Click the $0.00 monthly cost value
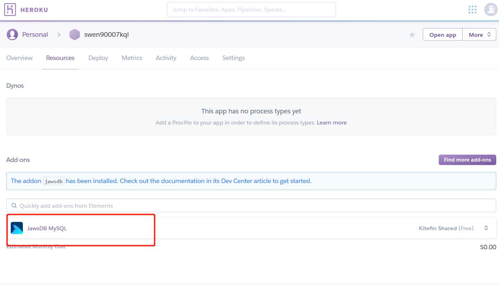The width and height of the screenshot is (499, 285). [x=488, y=247]
